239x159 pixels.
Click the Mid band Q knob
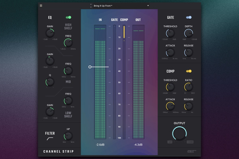click(x=50, y=82)
